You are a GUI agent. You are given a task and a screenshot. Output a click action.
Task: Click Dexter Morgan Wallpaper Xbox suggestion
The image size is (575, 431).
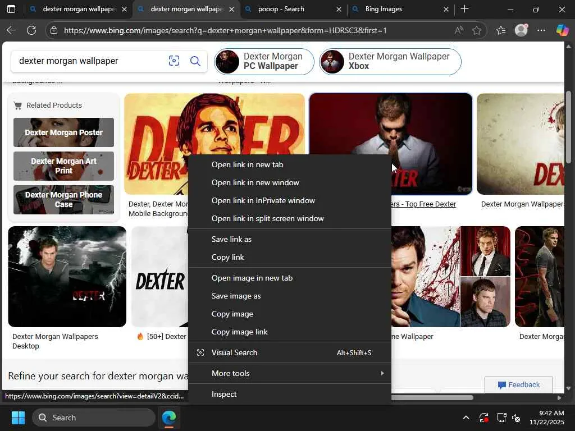[390, 61]
